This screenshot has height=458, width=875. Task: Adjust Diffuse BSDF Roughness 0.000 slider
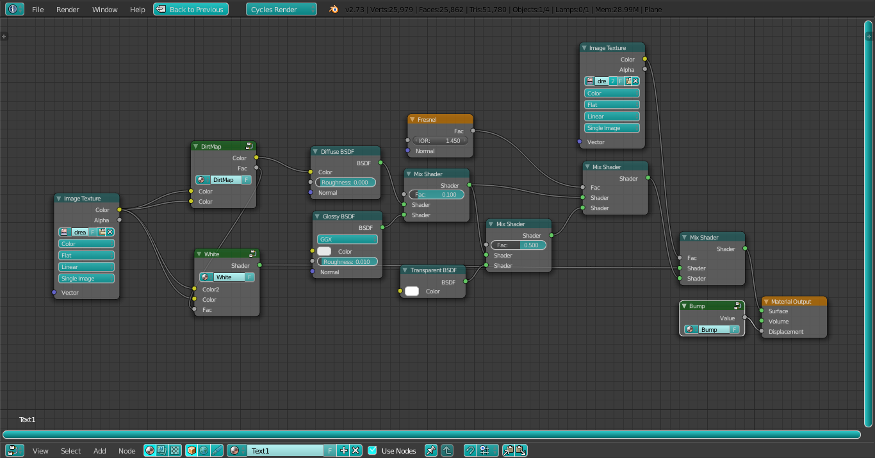click(347, 183)
